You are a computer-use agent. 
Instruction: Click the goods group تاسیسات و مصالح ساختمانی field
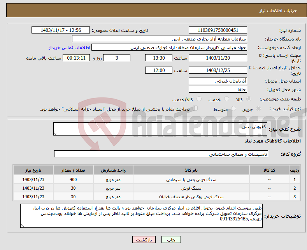coord(161,154)
